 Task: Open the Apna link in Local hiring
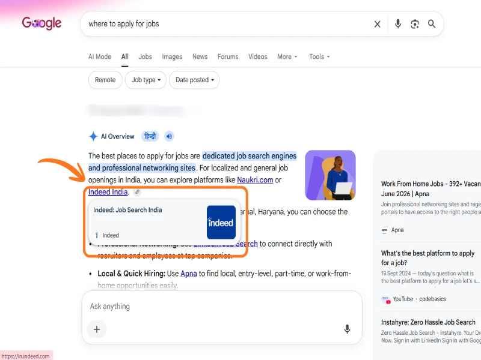coord(189,274)
